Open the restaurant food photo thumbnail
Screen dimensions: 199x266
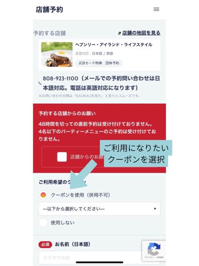tap(57, 54)
